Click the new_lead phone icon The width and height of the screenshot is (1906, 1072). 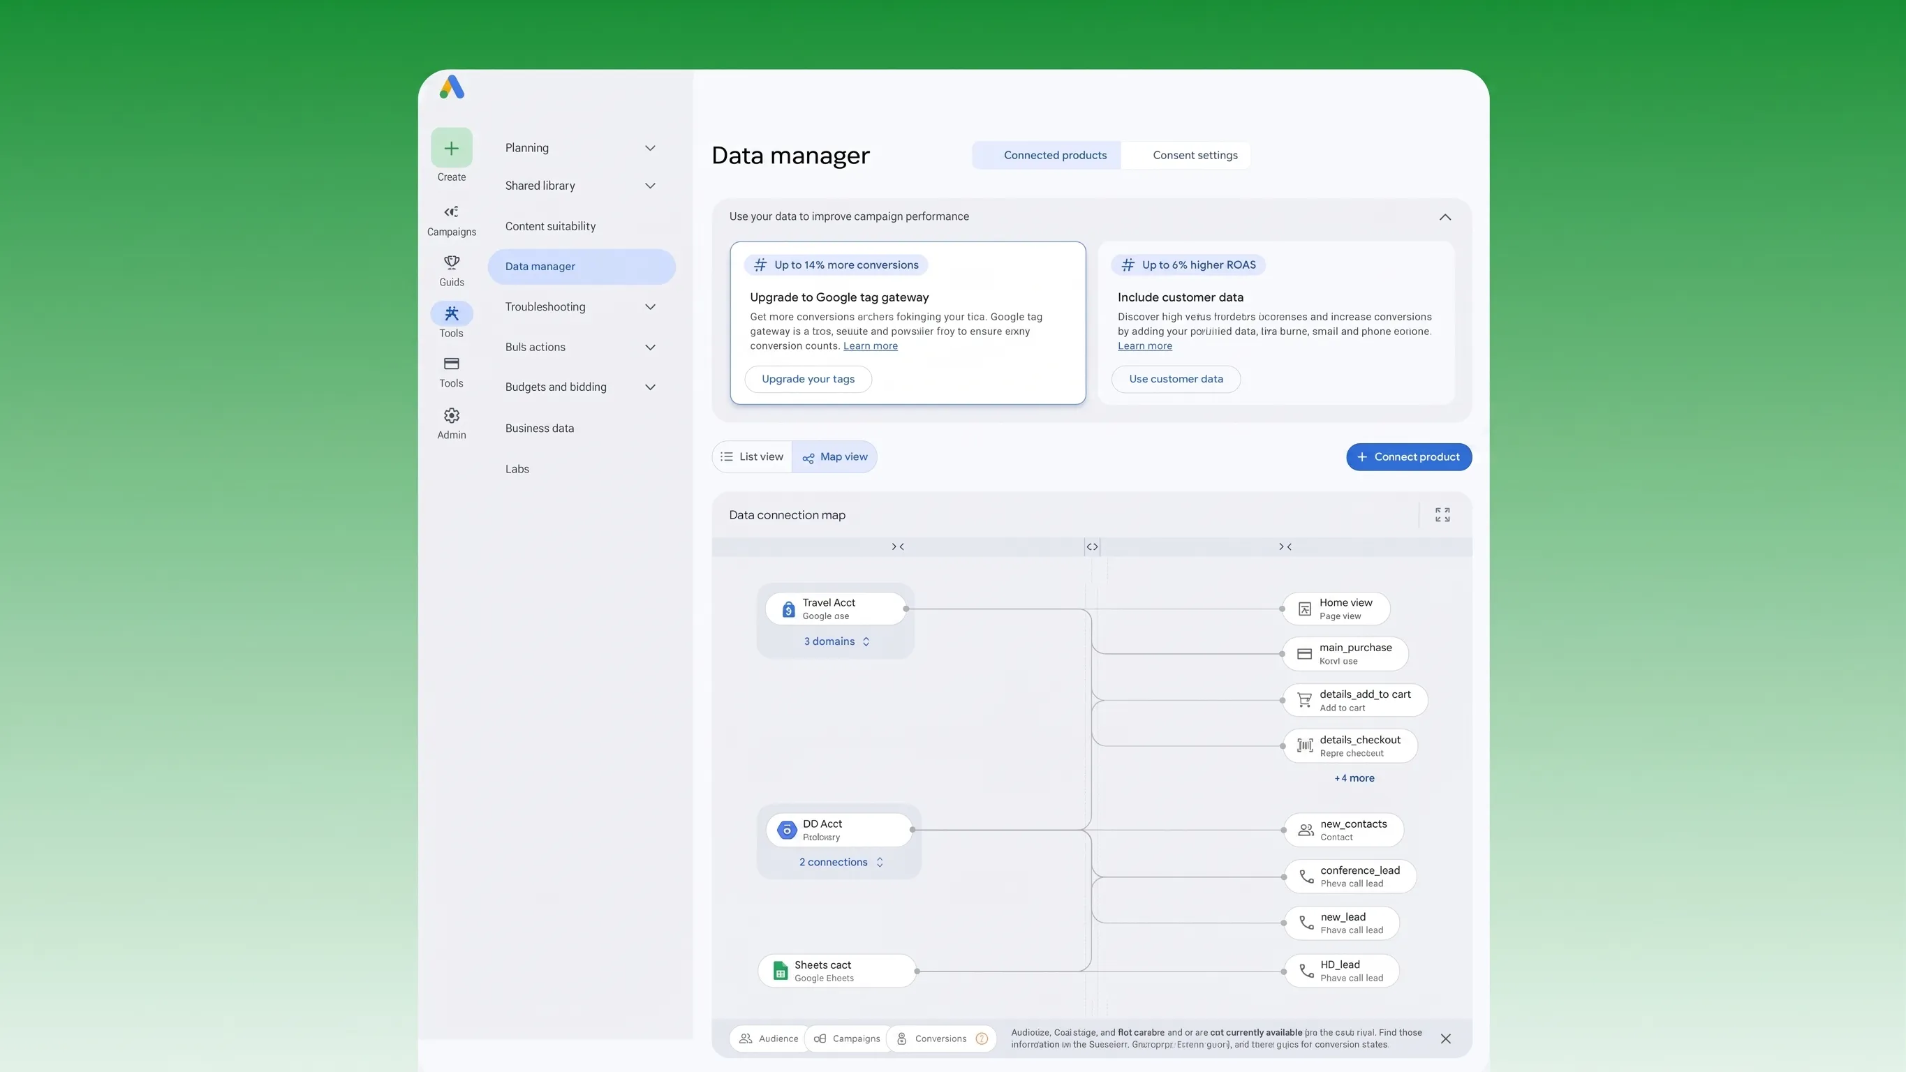pos(1307,923)
